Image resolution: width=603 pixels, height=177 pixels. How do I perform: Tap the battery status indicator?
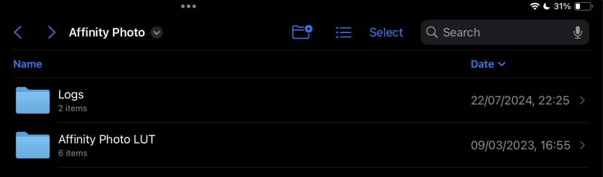click(583, 6)
